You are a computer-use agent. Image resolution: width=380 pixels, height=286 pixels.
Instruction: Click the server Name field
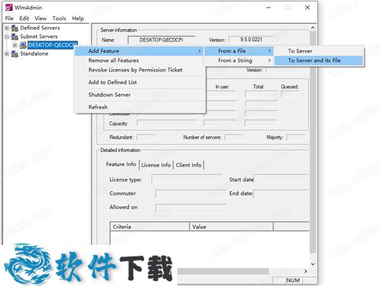(161, 40)
